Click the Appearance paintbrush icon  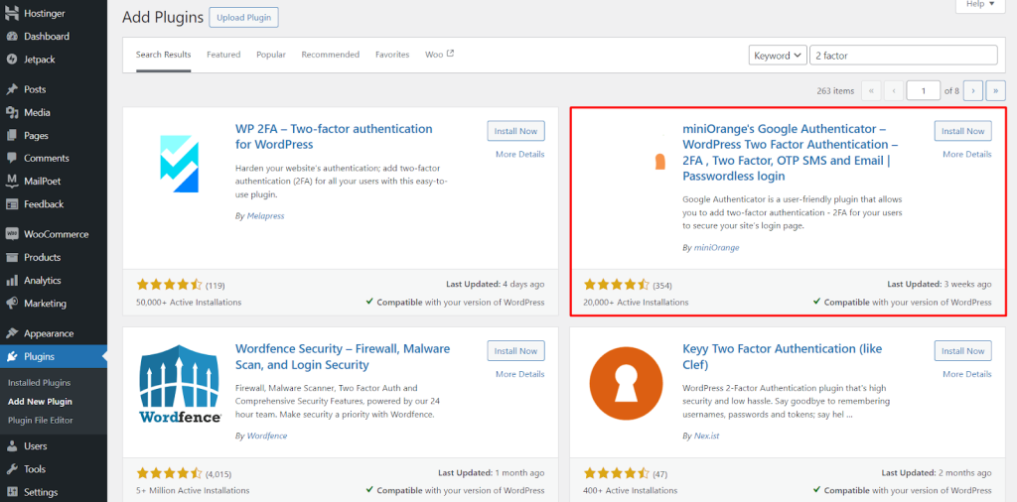(12, 333)
